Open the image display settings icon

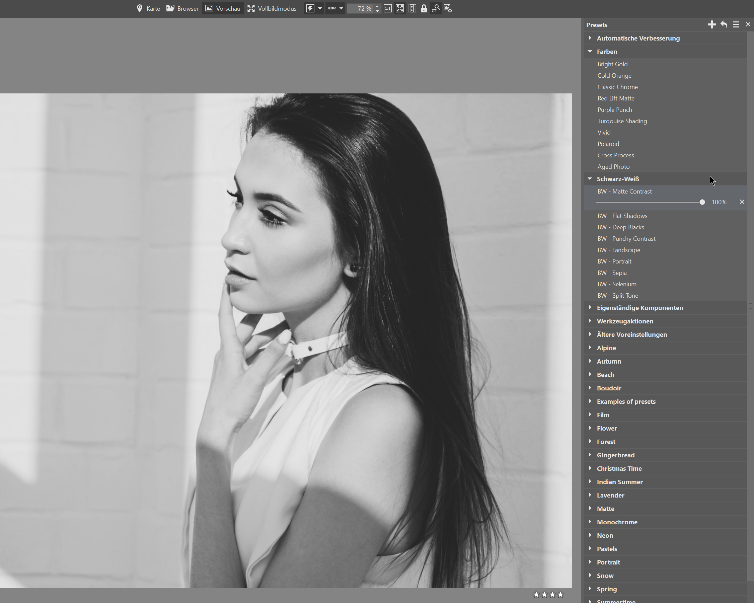448,8
